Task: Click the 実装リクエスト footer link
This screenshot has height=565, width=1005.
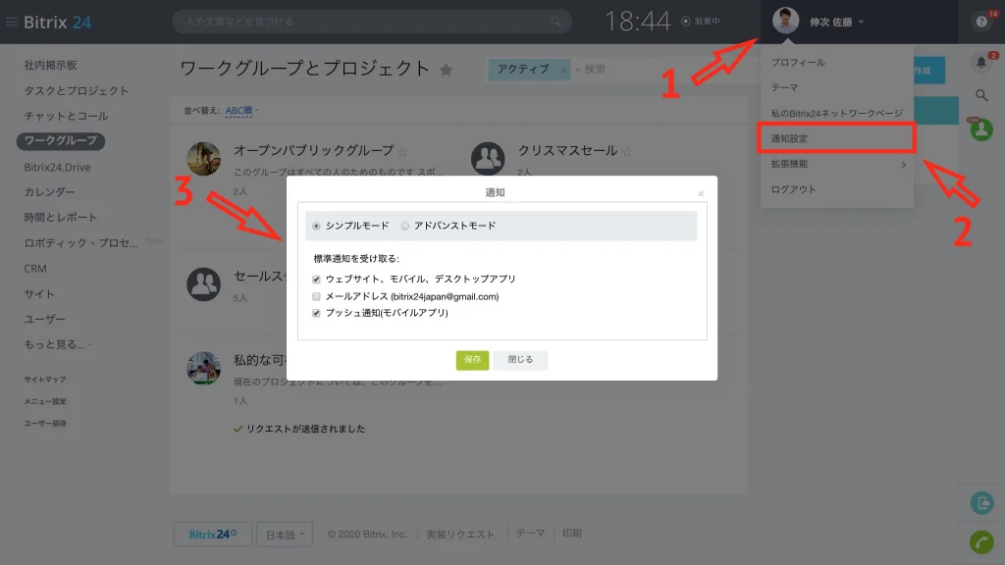Action: 460,535
